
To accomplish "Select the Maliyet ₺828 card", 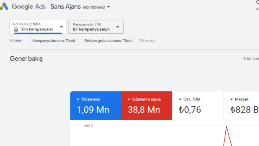I will [x=241, y=106].
